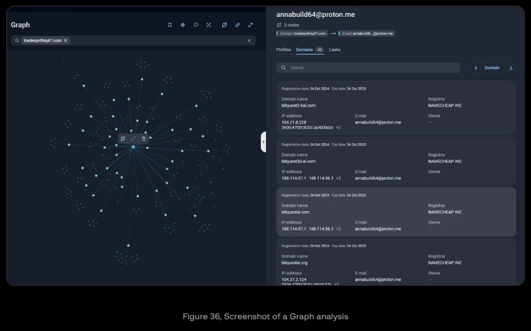The image size is (531, 331).
Task: Click the bookmark icon in Graph toolbar
Action: pyautogui.click(x=170, y=25)
